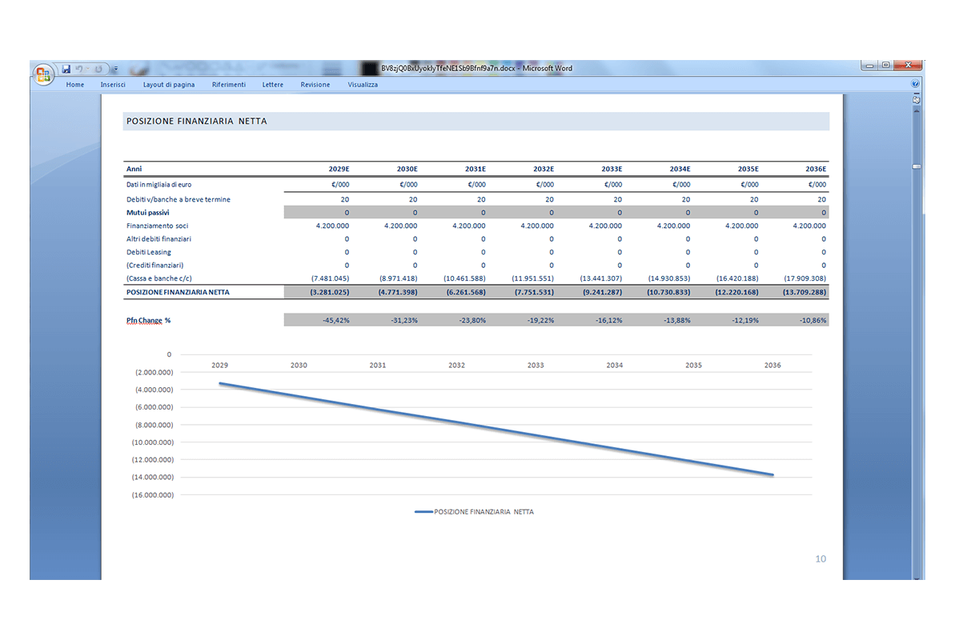
Task: Save the document via quick access toolbar
Action: click(66, 69)
